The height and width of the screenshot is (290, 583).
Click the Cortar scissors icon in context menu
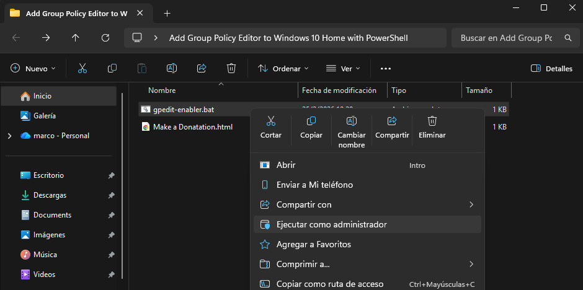270,121
